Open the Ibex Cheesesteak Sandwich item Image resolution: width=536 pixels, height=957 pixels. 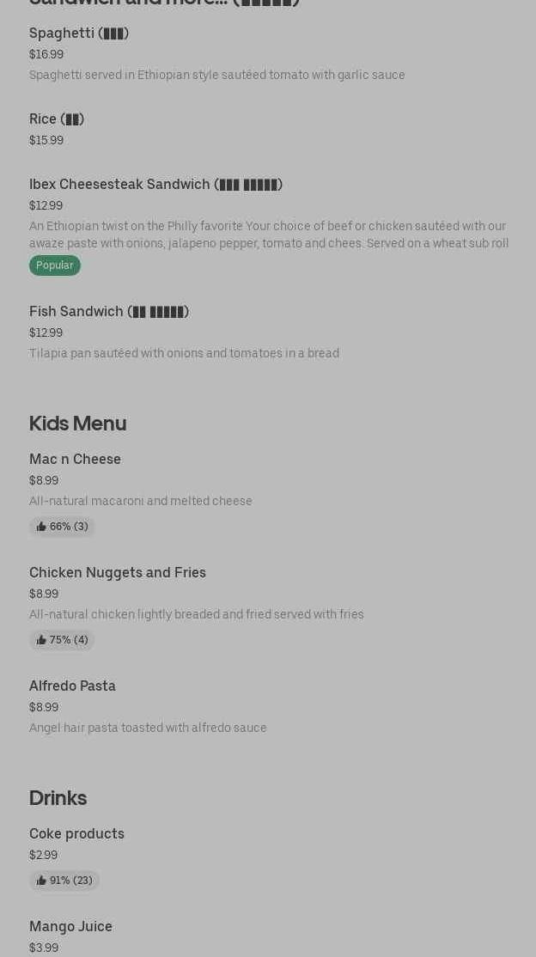click(155, 185)
